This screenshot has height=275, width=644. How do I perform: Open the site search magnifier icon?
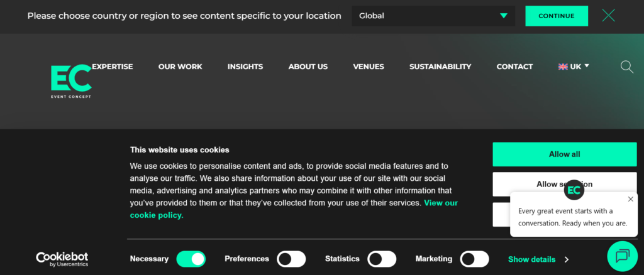(x=626, y=67)
